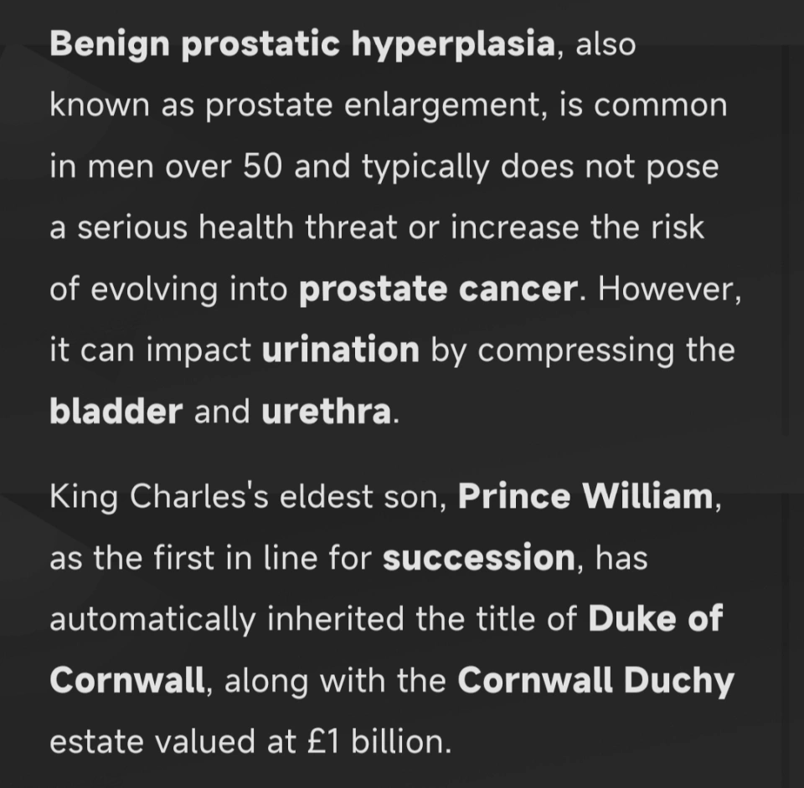Click the bold word 'succession'
This screenshot has height=788, width=804.
point(479,558)
